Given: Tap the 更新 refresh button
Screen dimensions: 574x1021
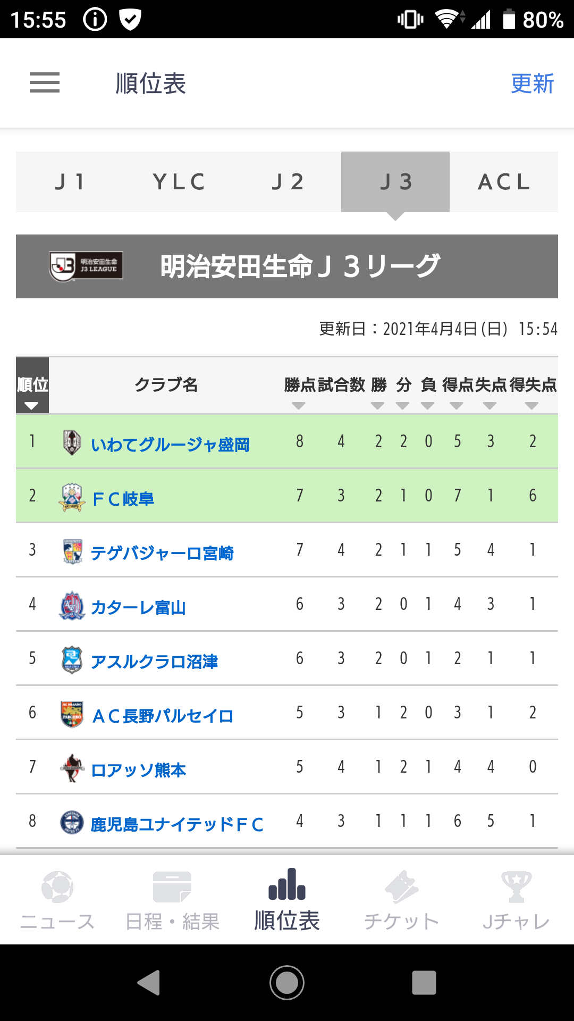Looking at the screenshot, I should pos(532,83).
